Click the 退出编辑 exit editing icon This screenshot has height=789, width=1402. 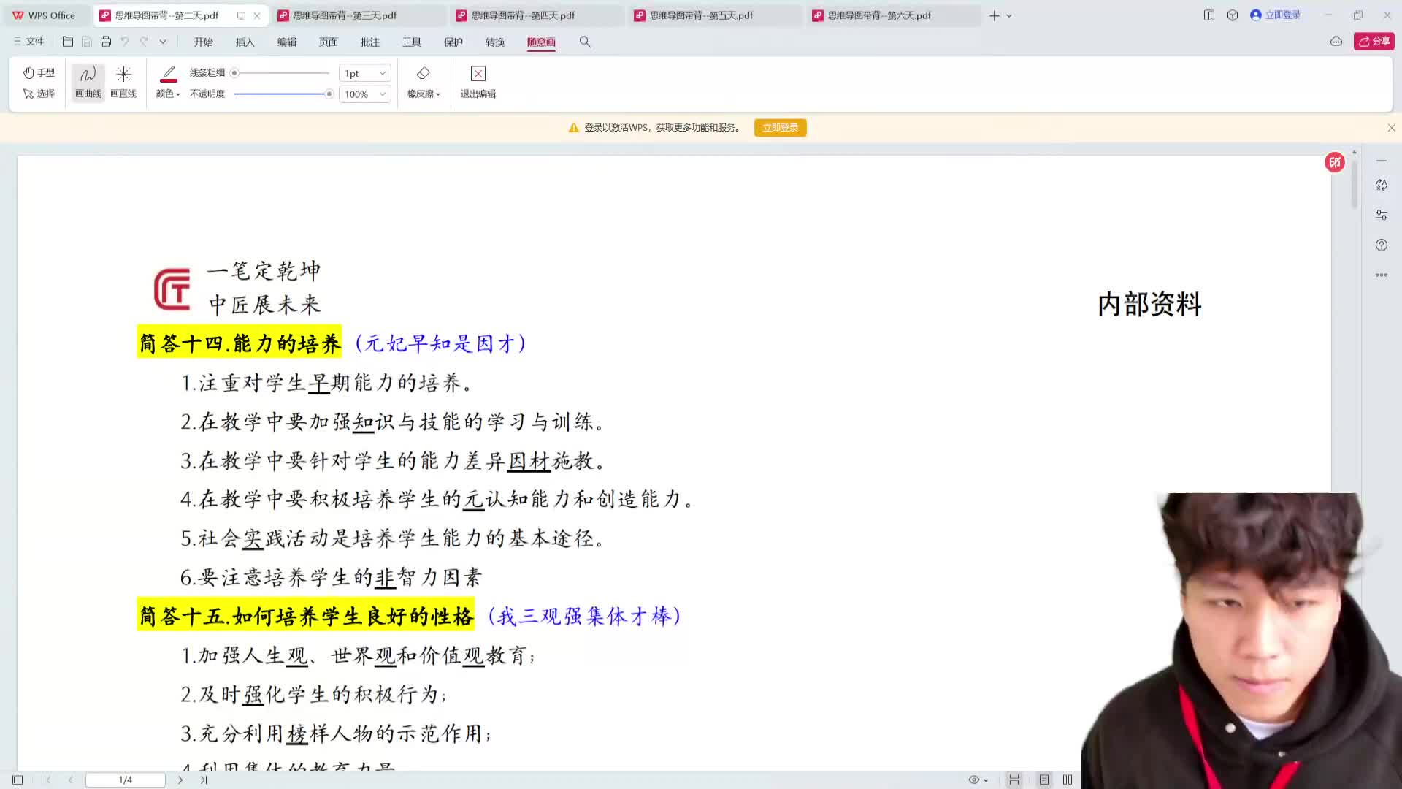477,73
